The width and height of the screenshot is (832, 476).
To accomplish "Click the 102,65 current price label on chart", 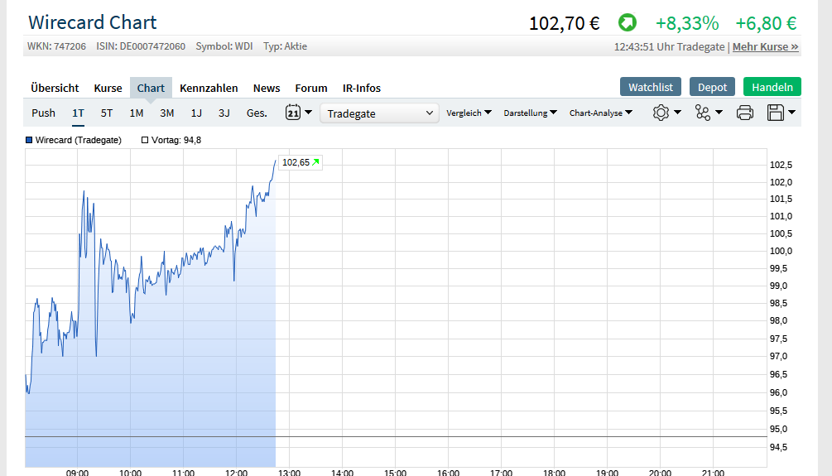I will (301, 162).
